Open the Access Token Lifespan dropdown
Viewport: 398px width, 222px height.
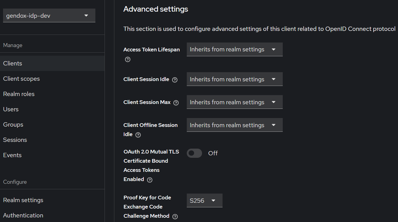pyautogui.click(x=234, y=49)
